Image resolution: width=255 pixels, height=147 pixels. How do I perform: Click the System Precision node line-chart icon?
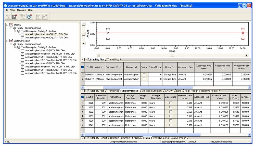(x=11, y=41)
